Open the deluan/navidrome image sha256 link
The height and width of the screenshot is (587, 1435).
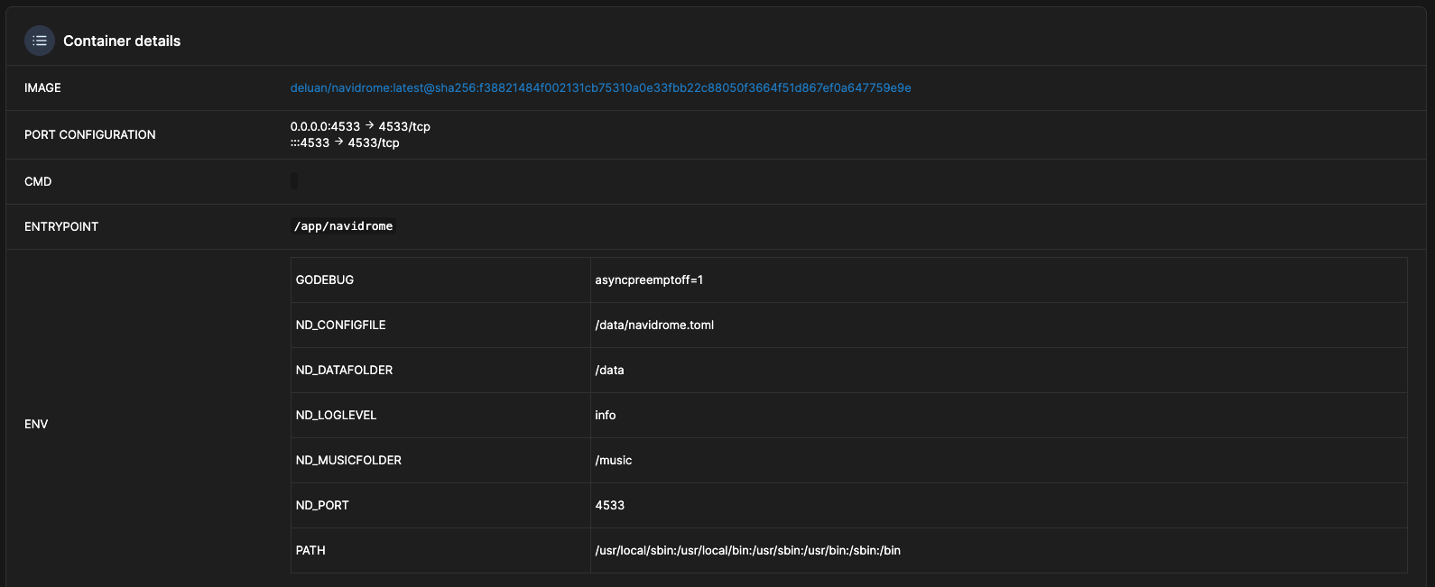pos(600,87)
